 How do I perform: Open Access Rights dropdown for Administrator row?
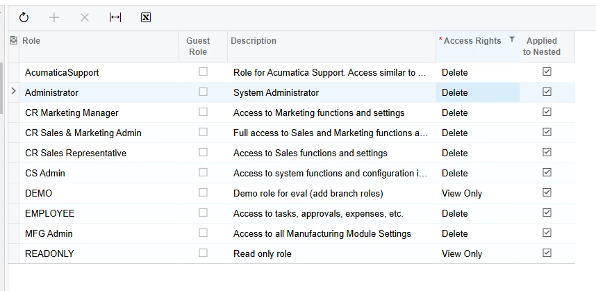click(477, 92)
